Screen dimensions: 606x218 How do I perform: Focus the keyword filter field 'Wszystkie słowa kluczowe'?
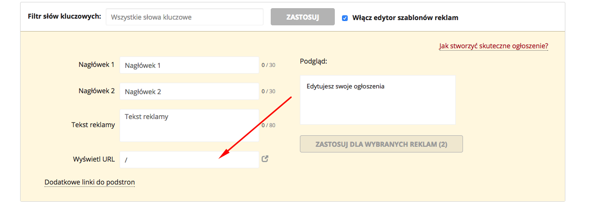coord(184,17)
